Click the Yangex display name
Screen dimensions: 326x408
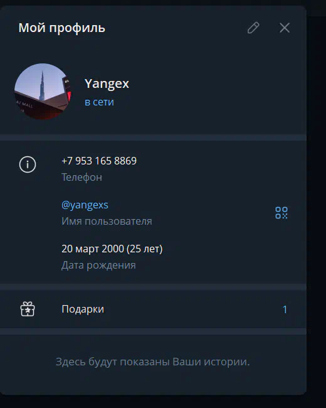[107, 83]
